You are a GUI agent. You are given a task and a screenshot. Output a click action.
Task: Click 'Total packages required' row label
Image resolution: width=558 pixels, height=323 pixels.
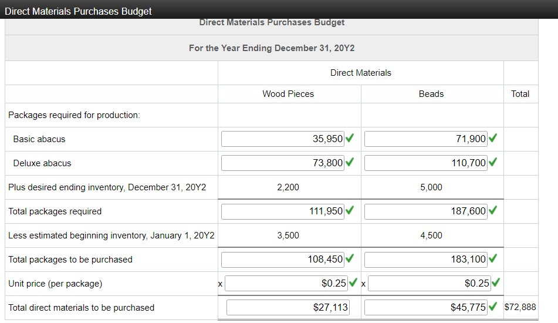55,211
